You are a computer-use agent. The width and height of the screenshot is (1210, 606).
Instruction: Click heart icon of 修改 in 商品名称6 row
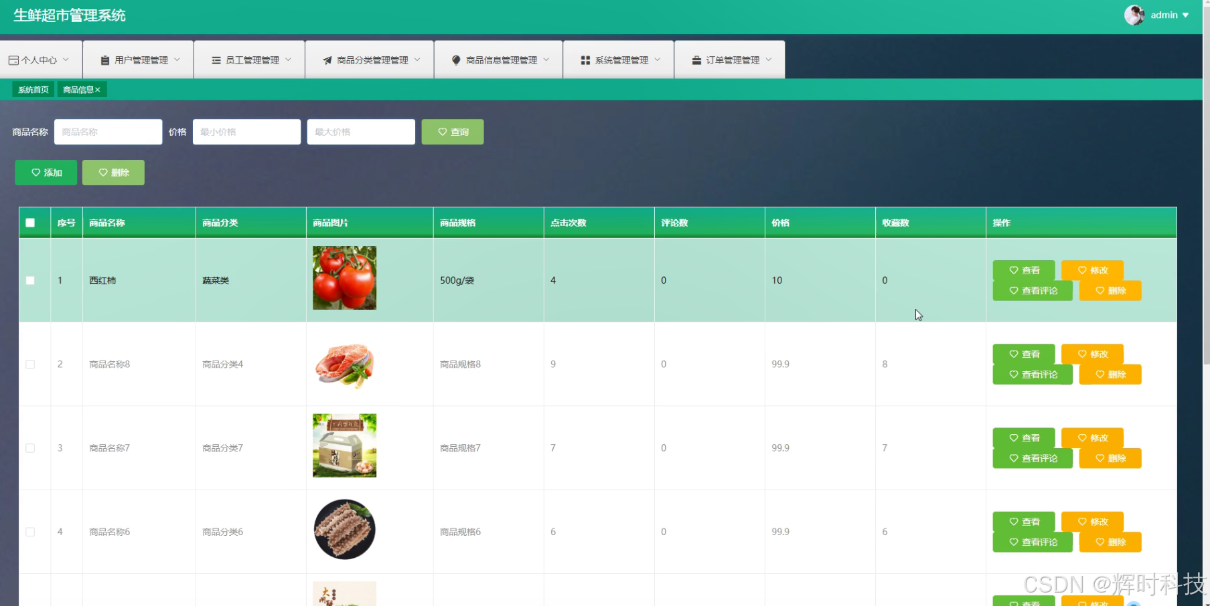pos(1082,522)
